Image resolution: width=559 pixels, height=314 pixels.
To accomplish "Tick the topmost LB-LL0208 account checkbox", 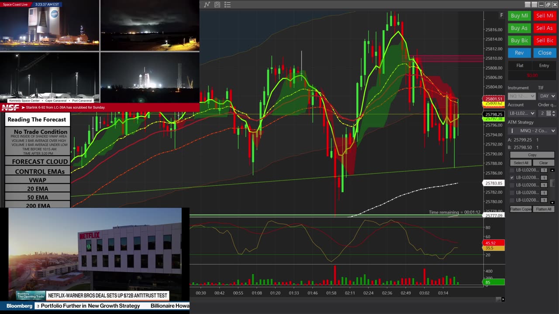I will pos(512,170).
